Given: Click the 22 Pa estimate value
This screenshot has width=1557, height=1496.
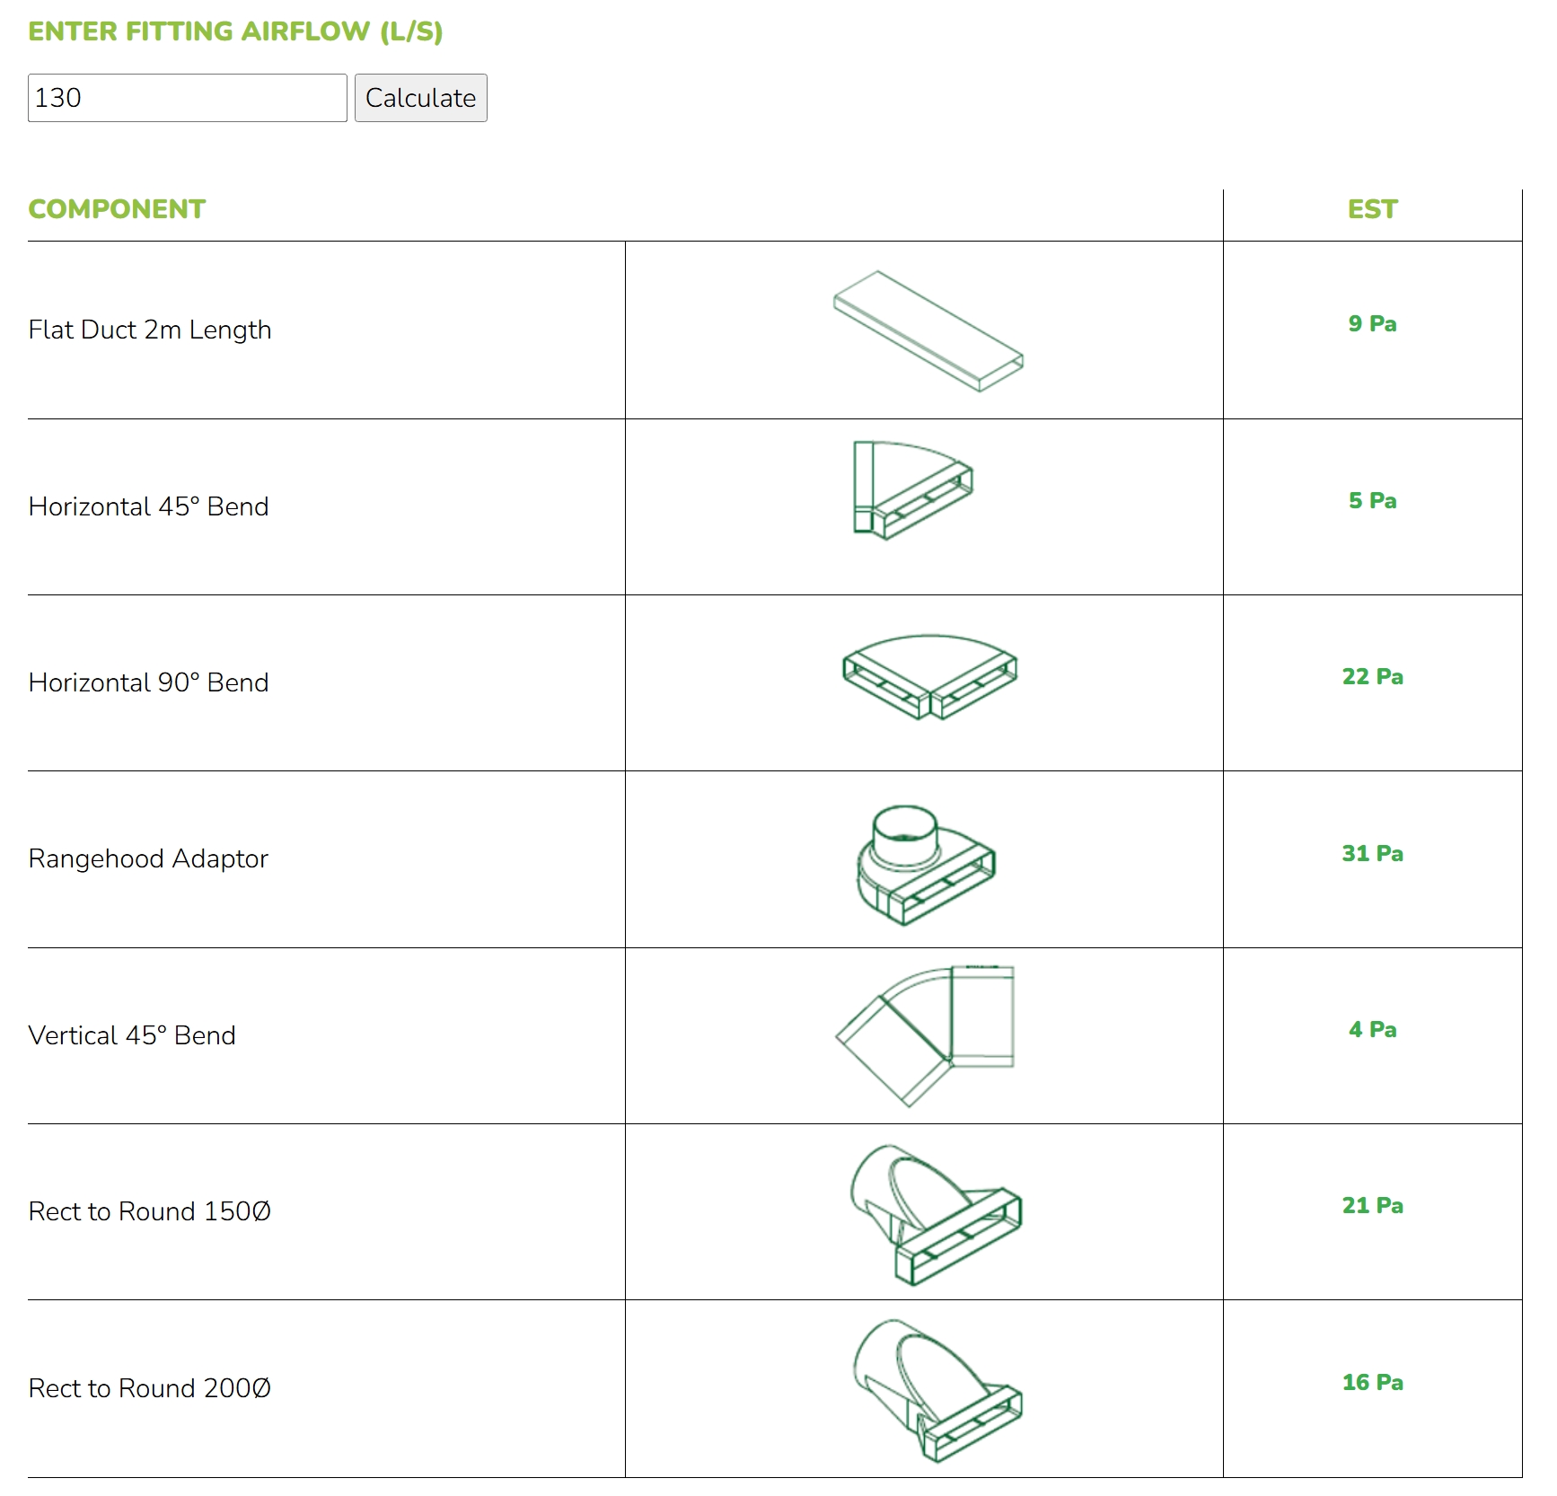Looking at the screenshot, I should point(1372,676).
